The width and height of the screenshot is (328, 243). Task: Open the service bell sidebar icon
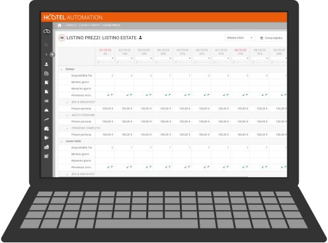pos(46,110)
